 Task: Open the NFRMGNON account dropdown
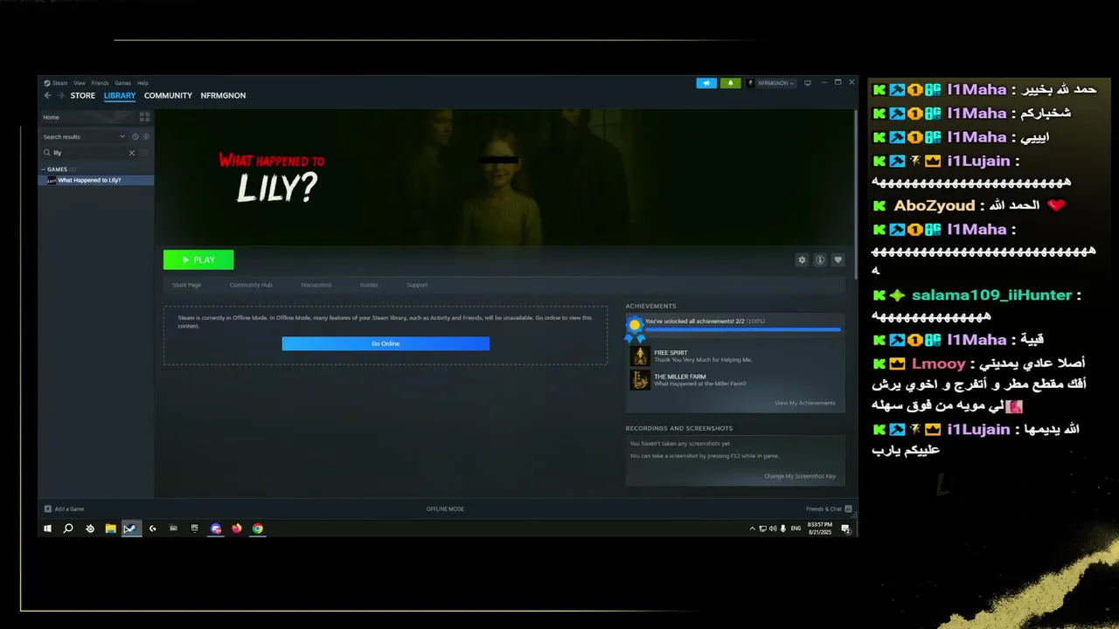(x=775, y=83)
